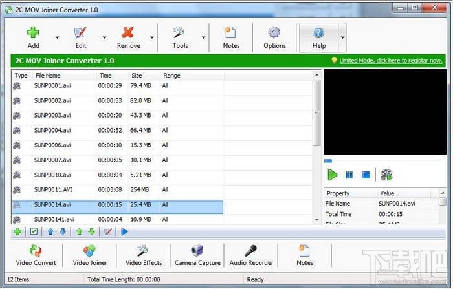Screen dimensions: 453x289
Task: Click the file list scrollbar up arrow
Action: 316,75
